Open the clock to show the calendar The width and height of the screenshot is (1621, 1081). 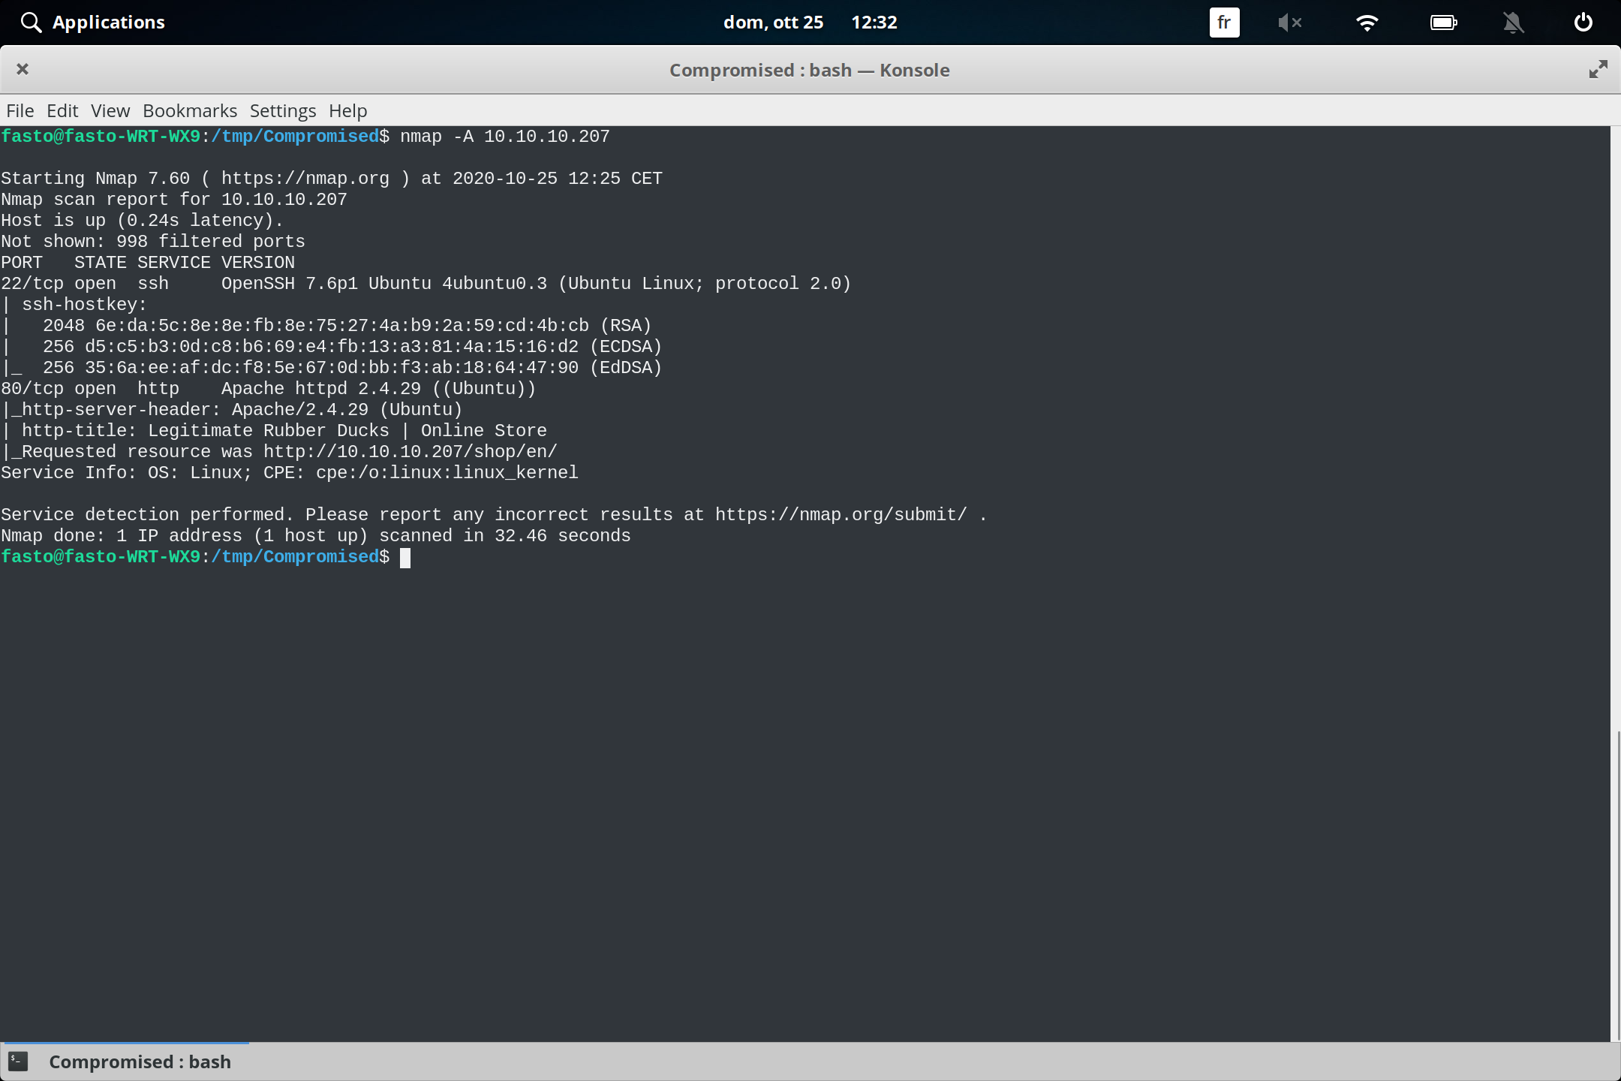pyautogui.click(x=875, y=22)
